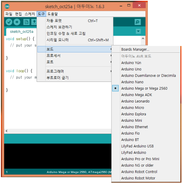The width and height of the screenshot is (182, 184).
Task: Choose 스케치 보관하기 menu entry
Action: [x=75, y=27]
